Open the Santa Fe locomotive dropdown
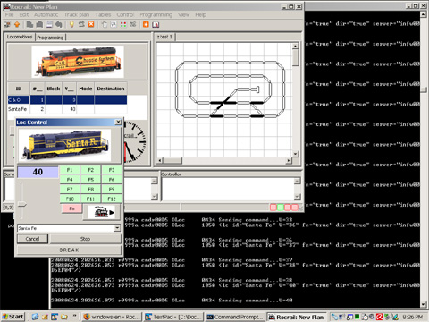Viewport: 429px width, 322px height. click(x=117, y=228)
